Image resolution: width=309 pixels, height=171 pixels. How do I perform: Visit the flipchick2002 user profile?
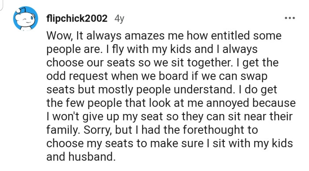click(x=77, y=19)
